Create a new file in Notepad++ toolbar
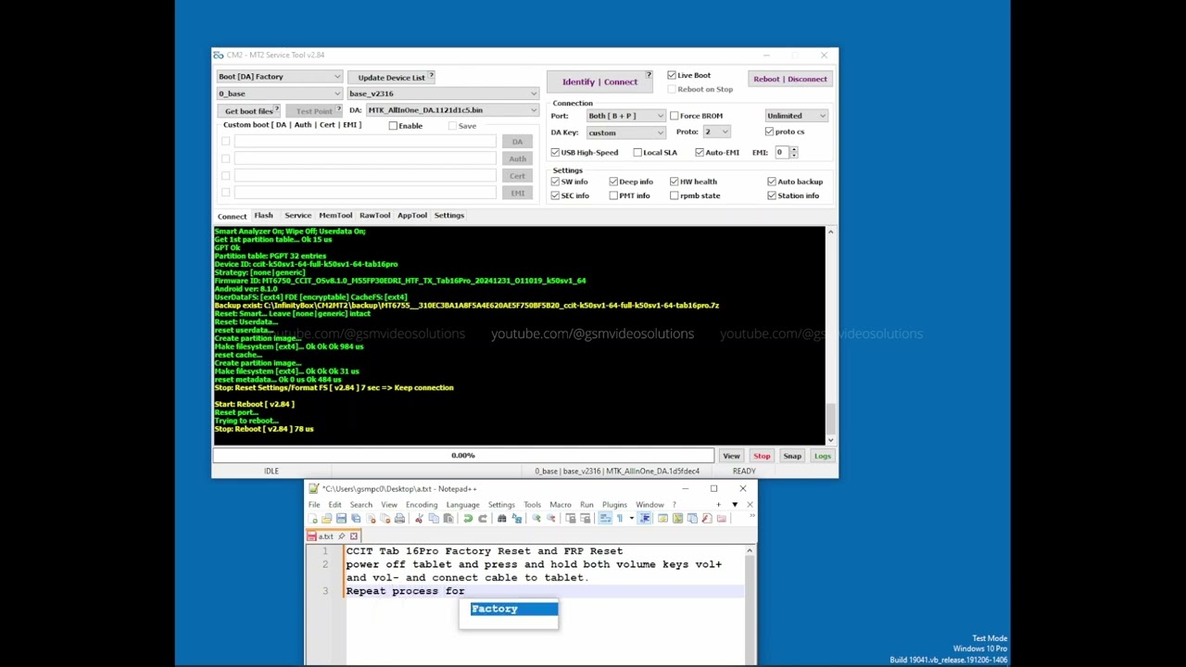 [313, 518]
